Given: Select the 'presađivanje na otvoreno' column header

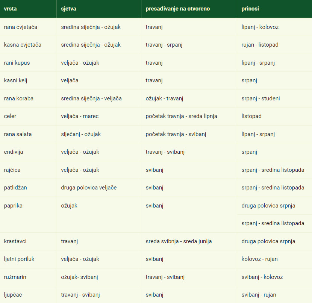Looking at the screenshot, I should (x=177, y=9).
